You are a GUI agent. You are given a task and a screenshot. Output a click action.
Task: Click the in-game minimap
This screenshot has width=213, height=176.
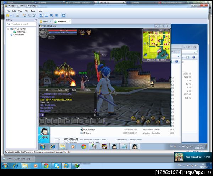[157, 45]
